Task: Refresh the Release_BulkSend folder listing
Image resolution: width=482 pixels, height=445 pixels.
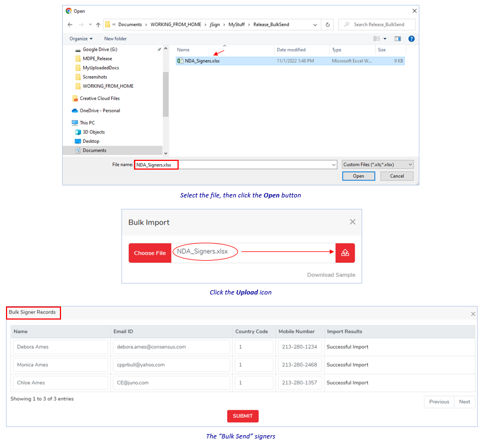Action: tap(327, 25)
